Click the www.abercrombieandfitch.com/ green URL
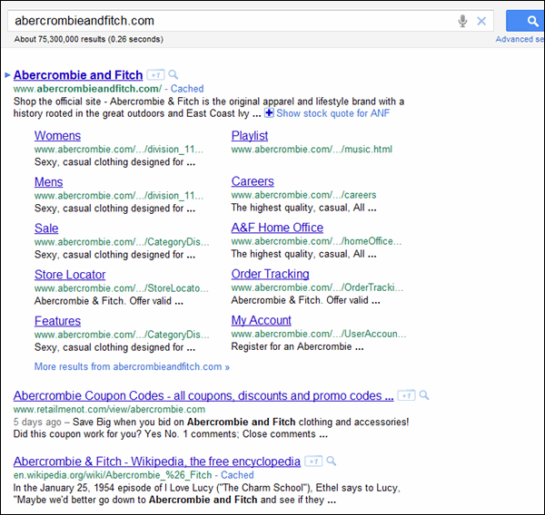The image size is (545, 515). pos(87,89)
